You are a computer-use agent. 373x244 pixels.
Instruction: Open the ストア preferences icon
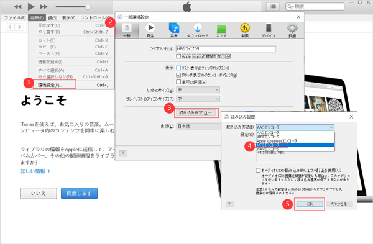click(x=221, y=30)
